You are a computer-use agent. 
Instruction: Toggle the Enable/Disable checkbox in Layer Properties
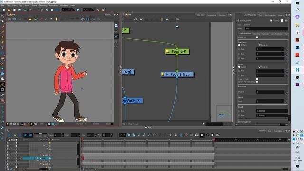238,21
